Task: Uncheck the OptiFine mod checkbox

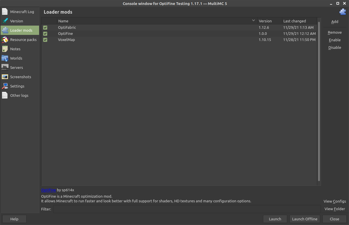Action: click(x=45, y=34)
